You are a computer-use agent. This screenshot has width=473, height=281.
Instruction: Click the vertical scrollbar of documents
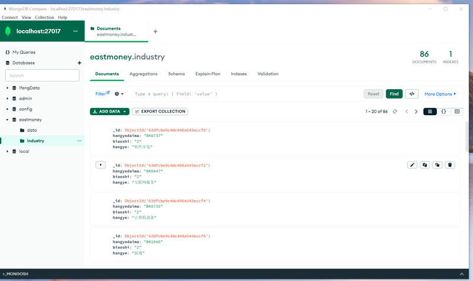pos(467,137)
